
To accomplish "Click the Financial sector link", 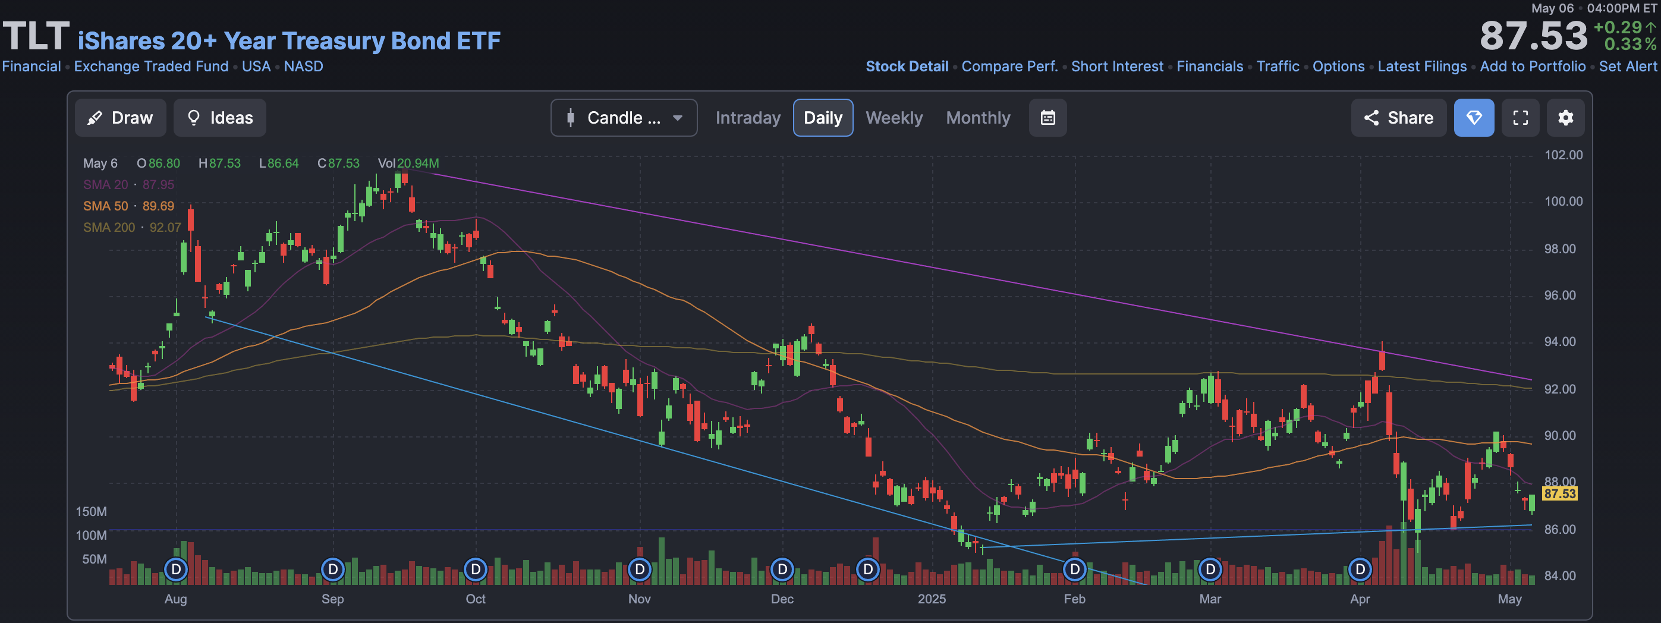I will (x=31, y=67).
